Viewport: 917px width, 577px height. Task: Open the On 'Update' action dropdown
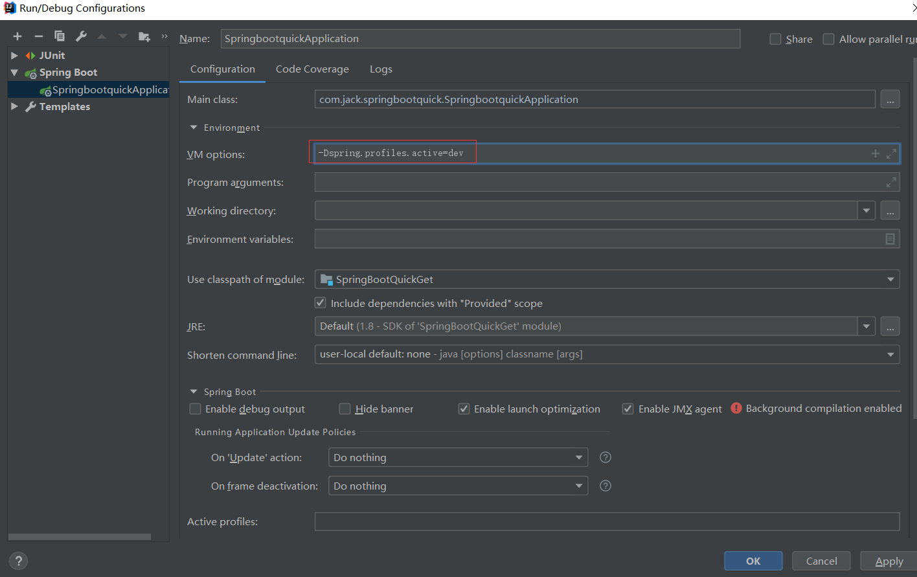pos(458,457)
